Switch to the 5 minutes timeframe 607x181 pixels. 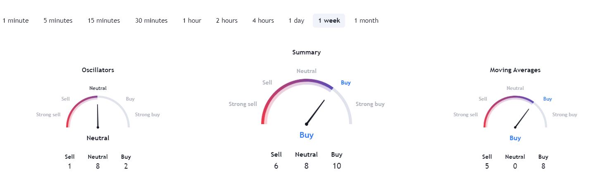(58, 21)
